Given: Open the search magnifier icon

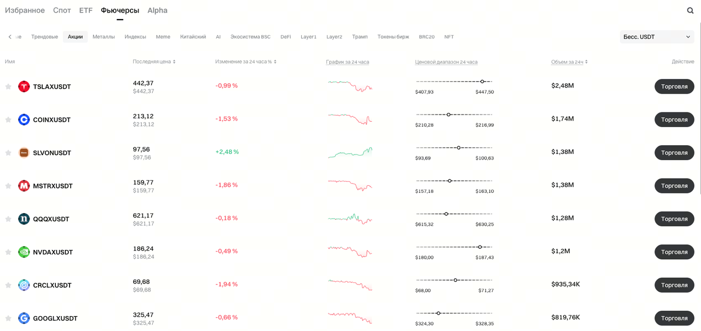Looking at the screenshot, I should (690, 10).
